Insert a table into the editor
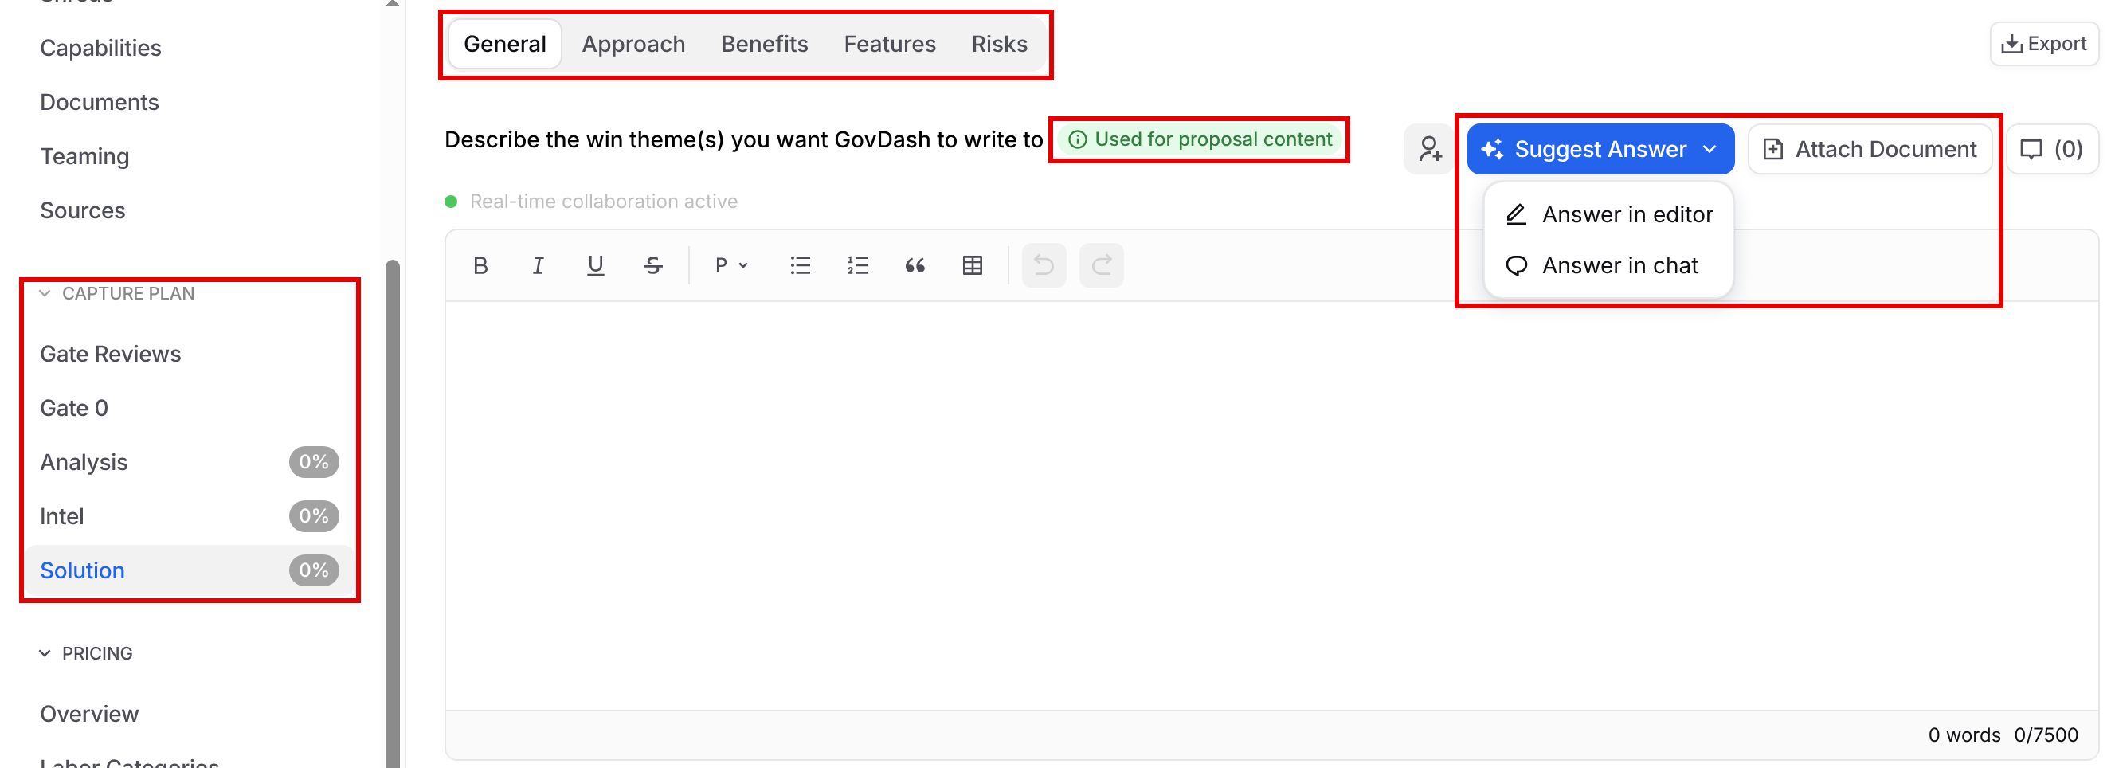This screenshot has width=2111, height=768. (x=973, y=265)
